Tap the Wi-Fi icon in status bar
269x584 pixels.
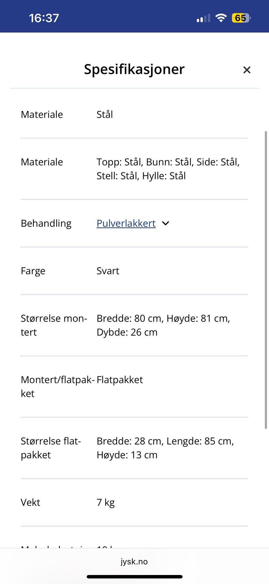coord(221,17)
